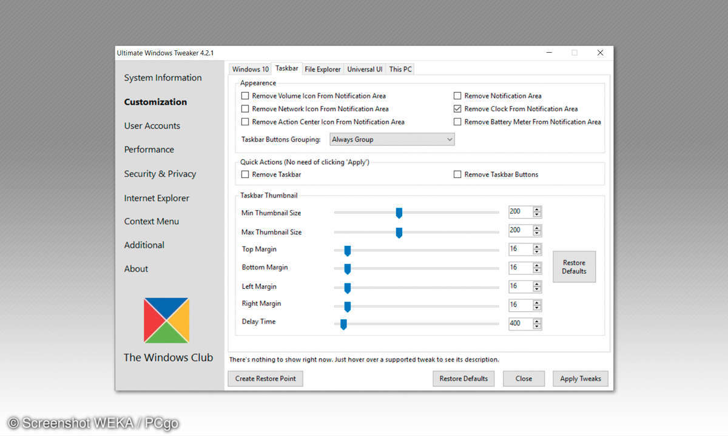Close the Ultimate Windows Tweaker window
Screen dimensions: 728x436
pos(600,53)
